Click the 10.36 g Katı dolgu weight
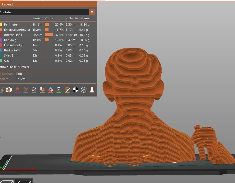 (x=84, y=40)
